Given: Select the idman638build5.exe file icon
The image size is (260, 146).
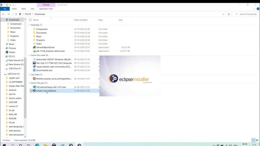Looking at the screenshot, I should [x=34, y=47].
